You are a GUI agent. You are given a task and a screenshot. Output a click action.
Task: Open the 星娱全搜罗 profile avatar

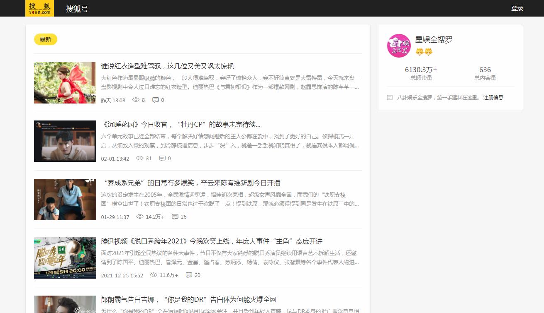coord(399,46)
